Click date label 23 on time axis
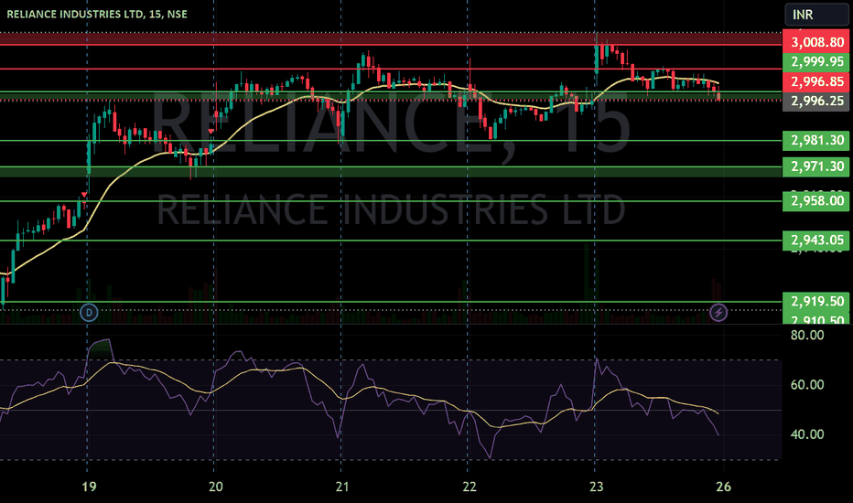This screenshot has height=503, width=853. coord(596,487)
